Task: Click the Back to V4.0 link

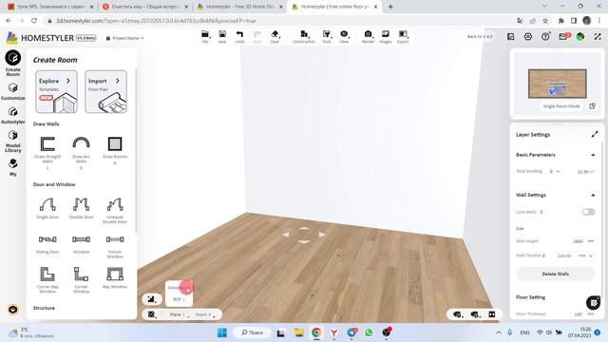Action: point(480,36)
